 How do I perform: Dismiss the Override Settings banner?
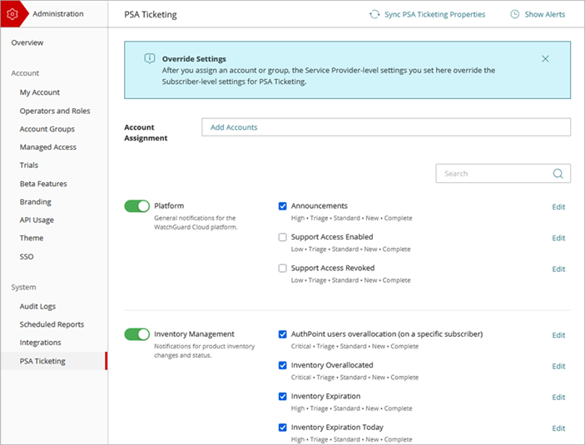coord(545,59)
